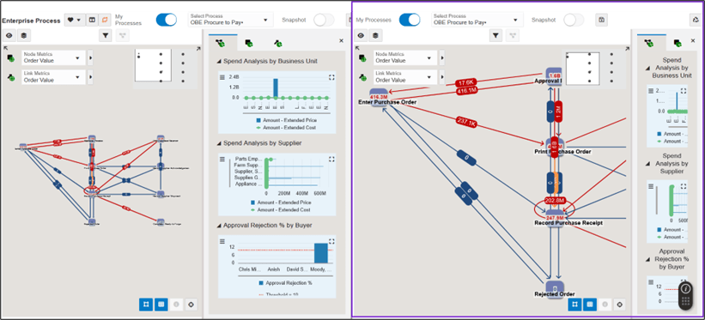This screenshot has width=705, height=320.
Task: Click blue layout button beside fit-to-screen, left canvas
Action: (161, 305)
